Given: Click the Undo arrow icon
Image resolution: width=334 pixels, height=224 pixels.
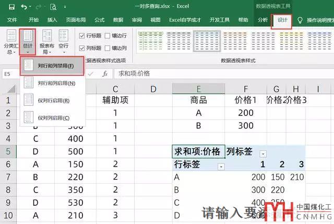Looking at the screenshot, I should [x=25, y=7].
